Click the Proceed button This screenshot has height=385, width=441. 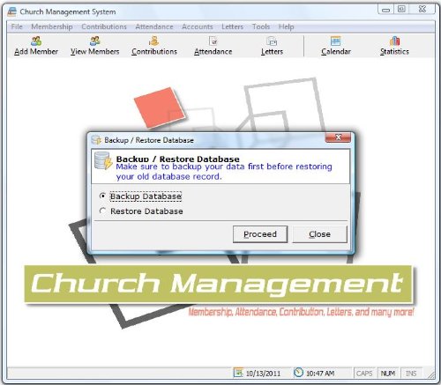(260, 234)
